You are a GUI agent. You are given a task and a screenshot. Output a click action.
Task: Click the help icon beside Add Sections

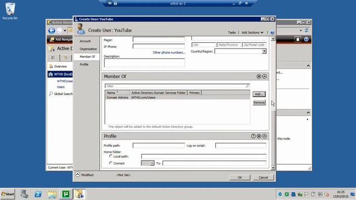[272, 32]
